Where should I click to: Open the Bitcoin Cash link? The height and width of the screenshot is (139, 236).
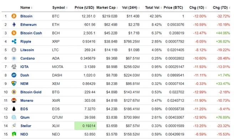point(31,33)
